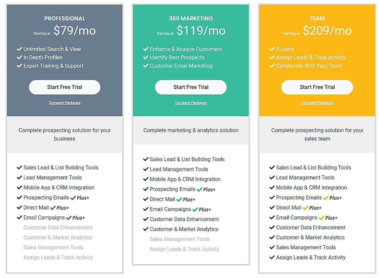Select the $209/mo price in Team plan
This screenshot has width=379, height=278.
(327, 30)
